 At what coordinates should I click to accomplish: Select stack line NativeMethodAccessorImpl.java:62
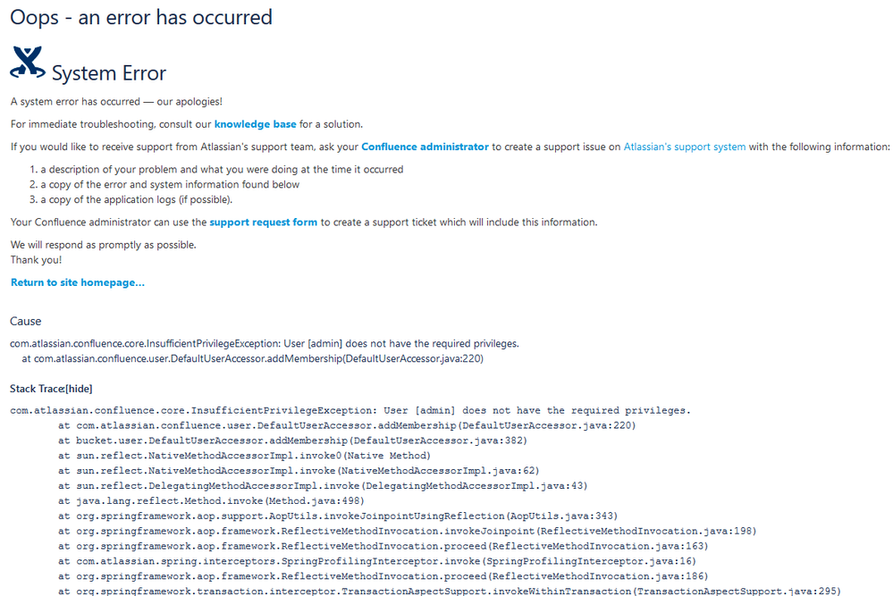[299, 471]
